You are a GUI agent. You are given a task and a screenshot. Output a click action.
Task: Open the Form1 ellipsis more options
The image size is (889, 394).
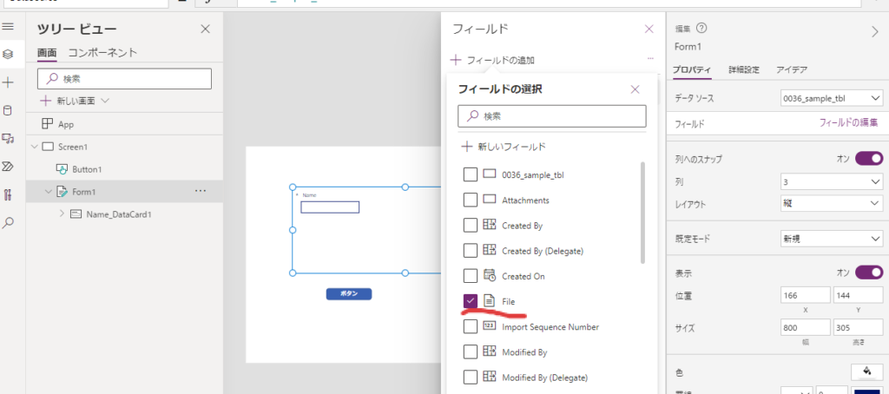(201, 191)
